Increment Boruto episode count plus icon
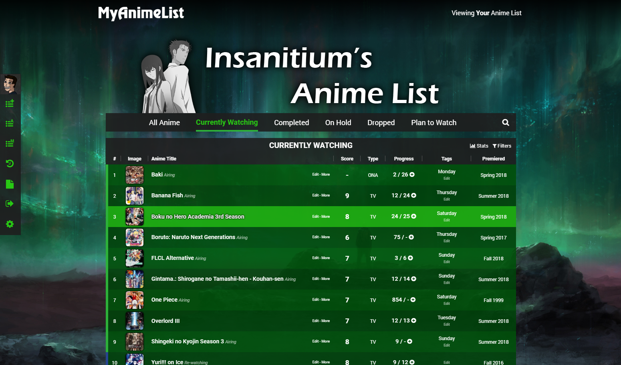This screenshot has width=621, height=365. tap(411, 237)
